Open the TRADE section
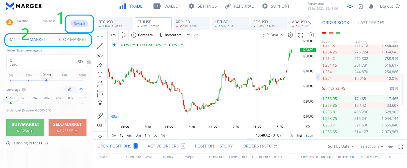407x168 pixels. tap(131, 6)
